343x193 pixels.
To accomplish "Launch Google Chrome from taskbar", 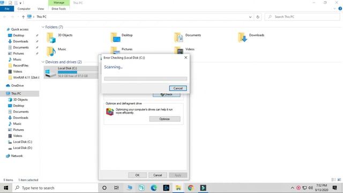I will tap(191, 188).
